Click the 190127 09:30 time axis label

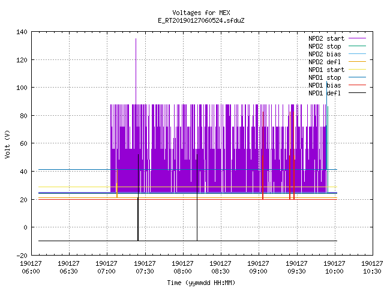(x=296, y=268)
